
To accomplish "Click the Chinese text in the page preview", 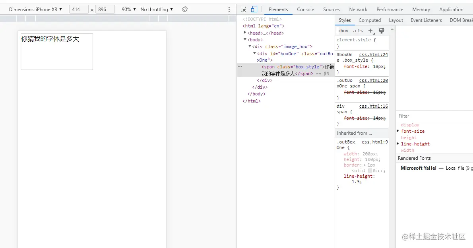I will (x=50, y=39).
